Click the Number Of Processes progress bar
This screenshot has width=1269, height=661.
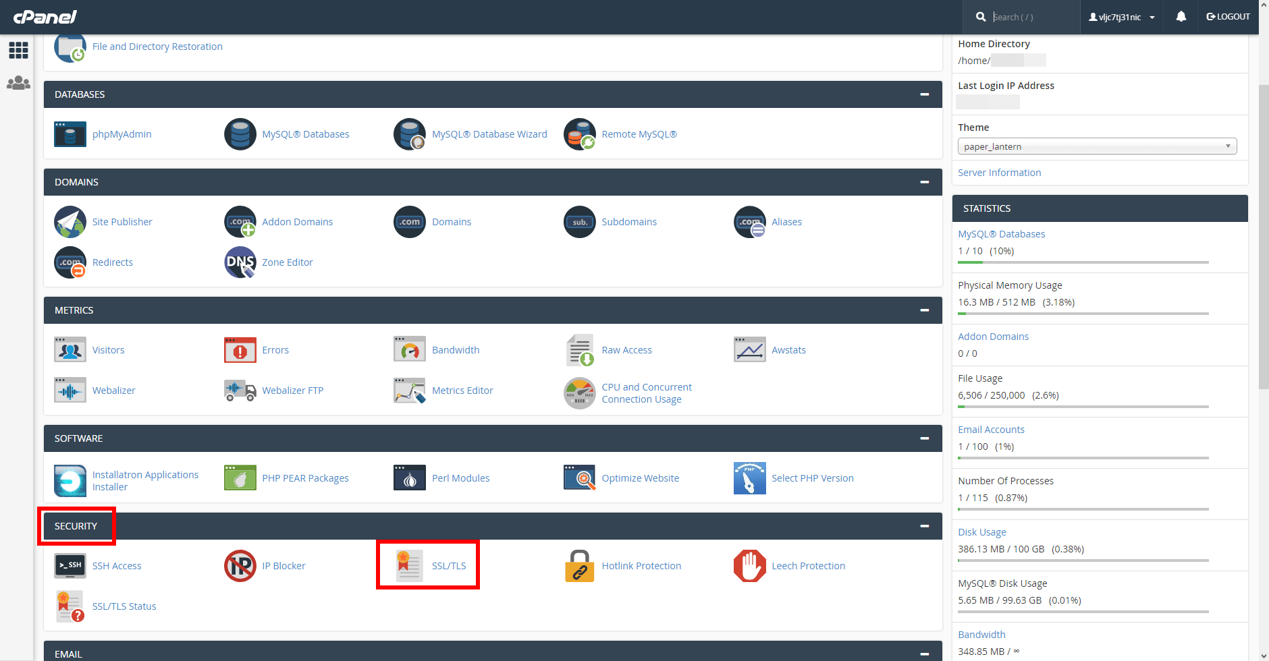click(x=1083, y=509)
